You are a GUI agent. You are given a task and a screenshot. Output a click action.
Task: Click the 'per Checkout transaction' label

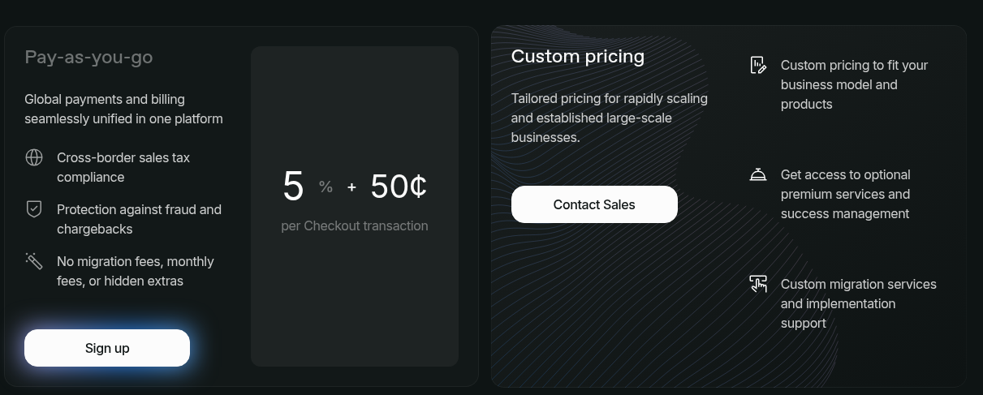point(355,225)
